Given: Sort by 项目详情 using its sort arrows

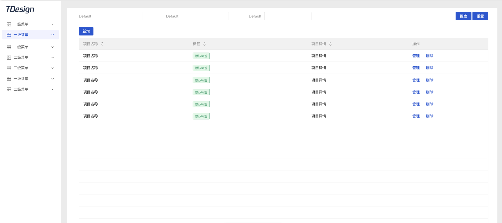Looking at the screenshot, I should pyautogui.click(x=330, y=44).
